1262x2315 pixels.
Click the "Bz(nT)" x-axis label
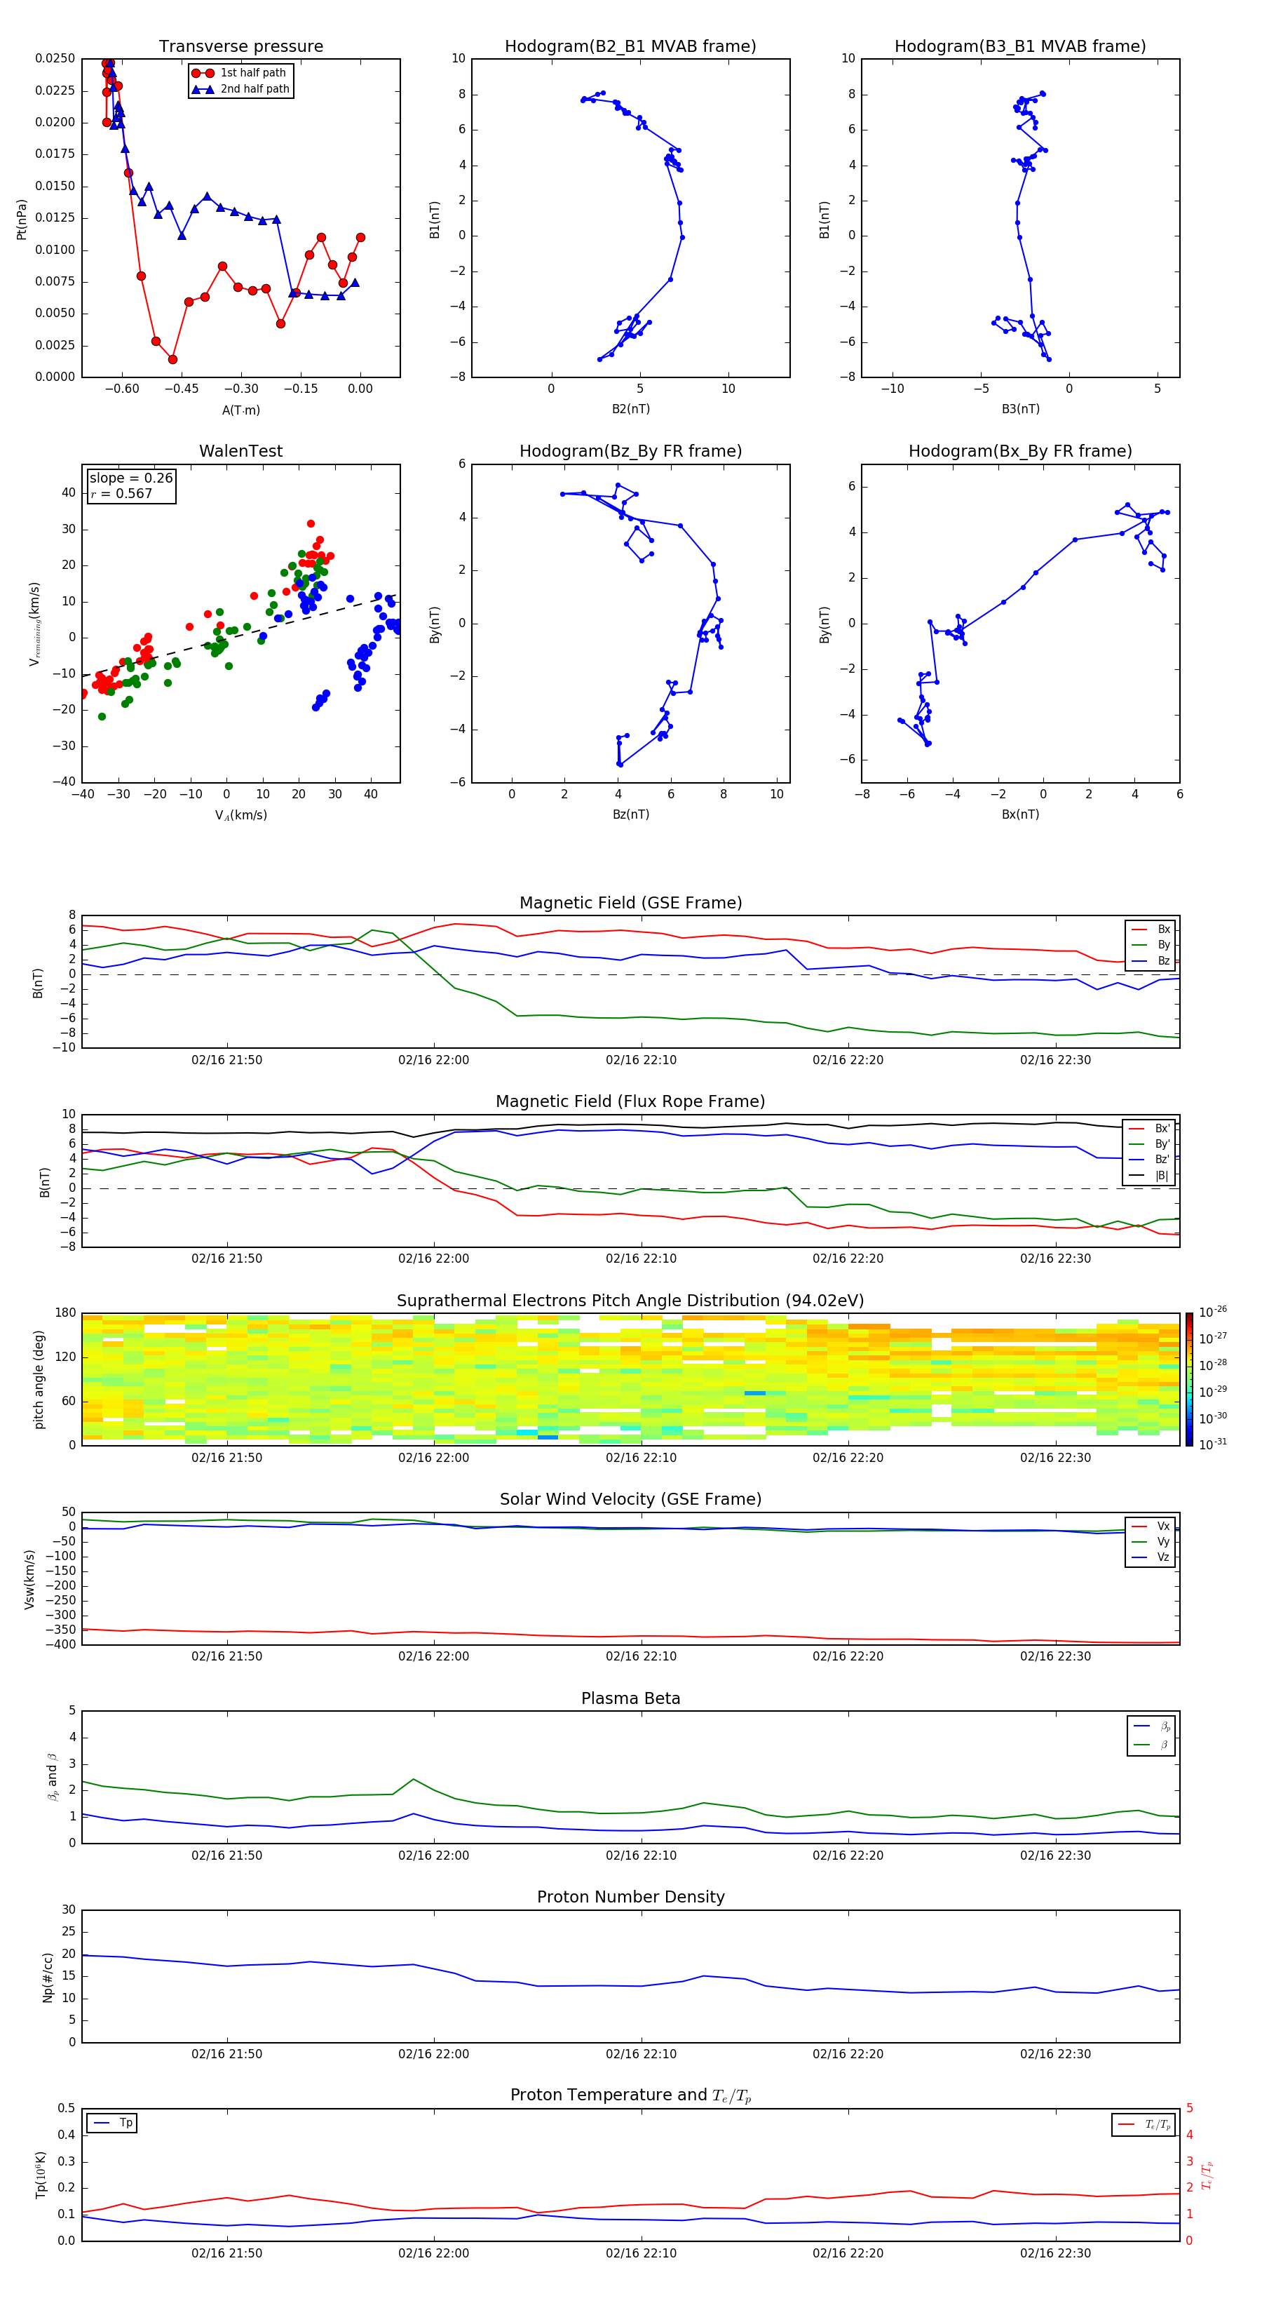[630, 814]
